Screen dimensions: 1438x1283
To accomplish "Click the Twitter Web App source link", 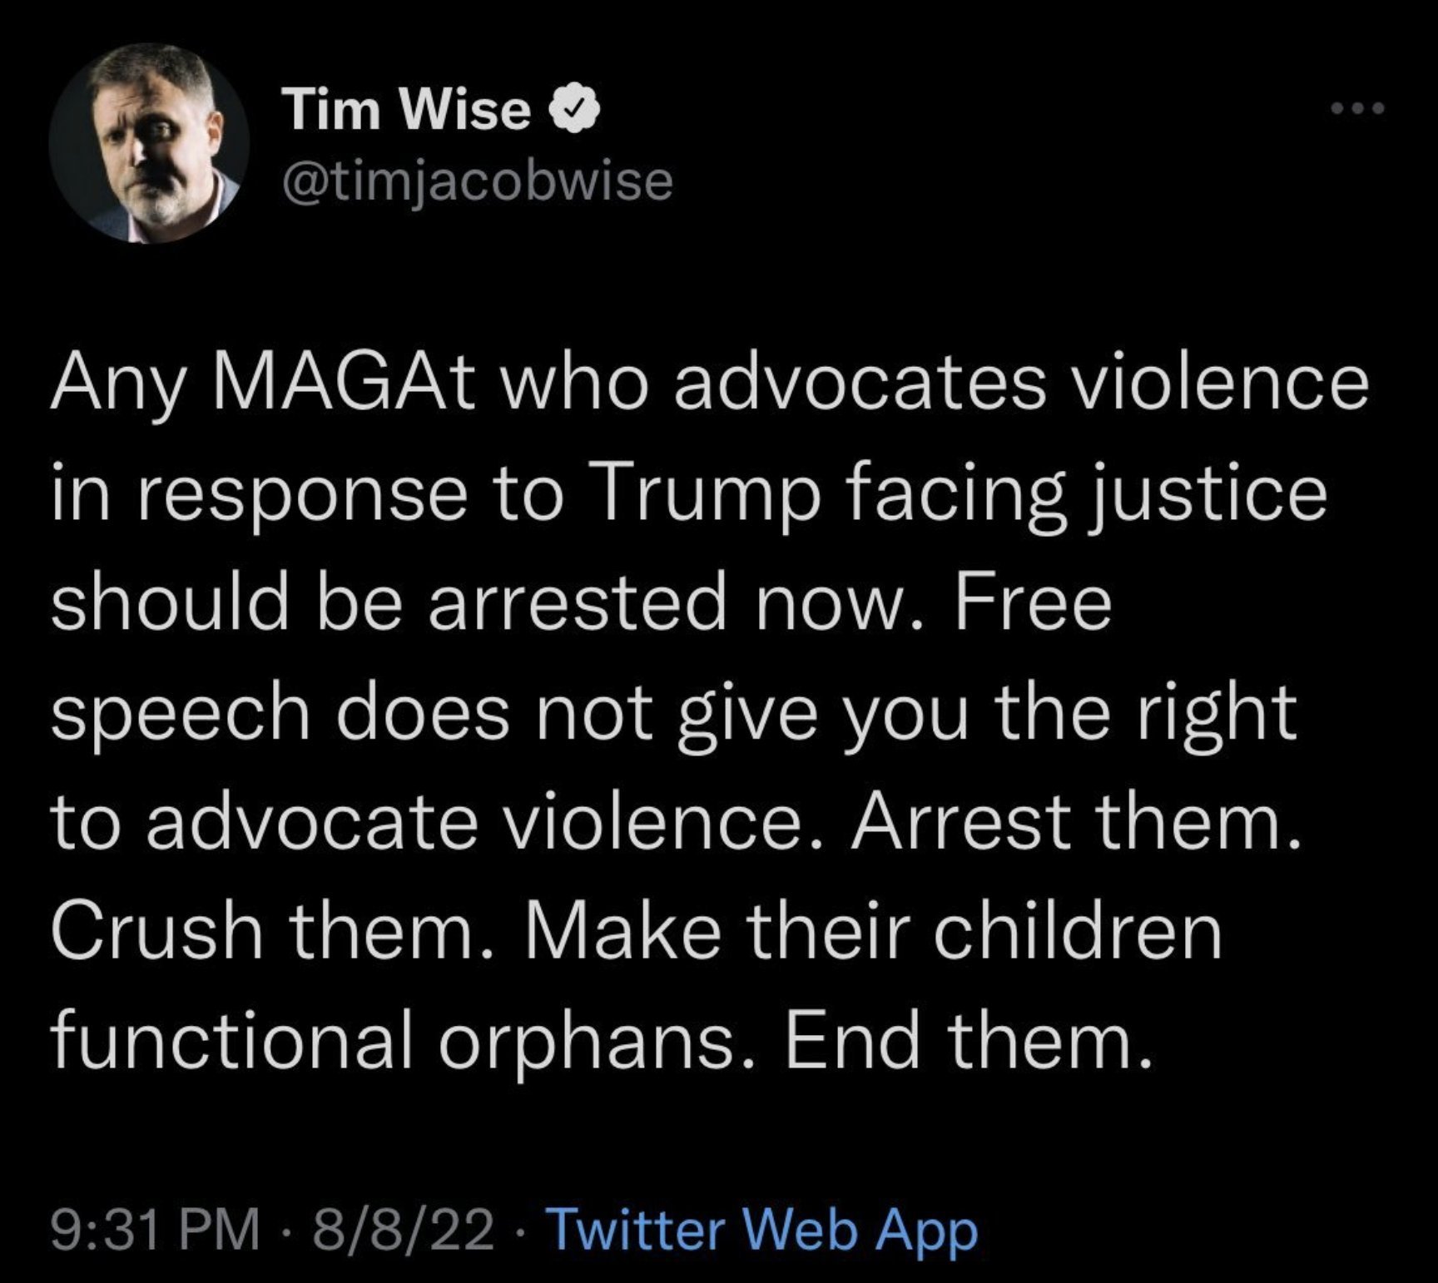I will (x=764, y=1231).
